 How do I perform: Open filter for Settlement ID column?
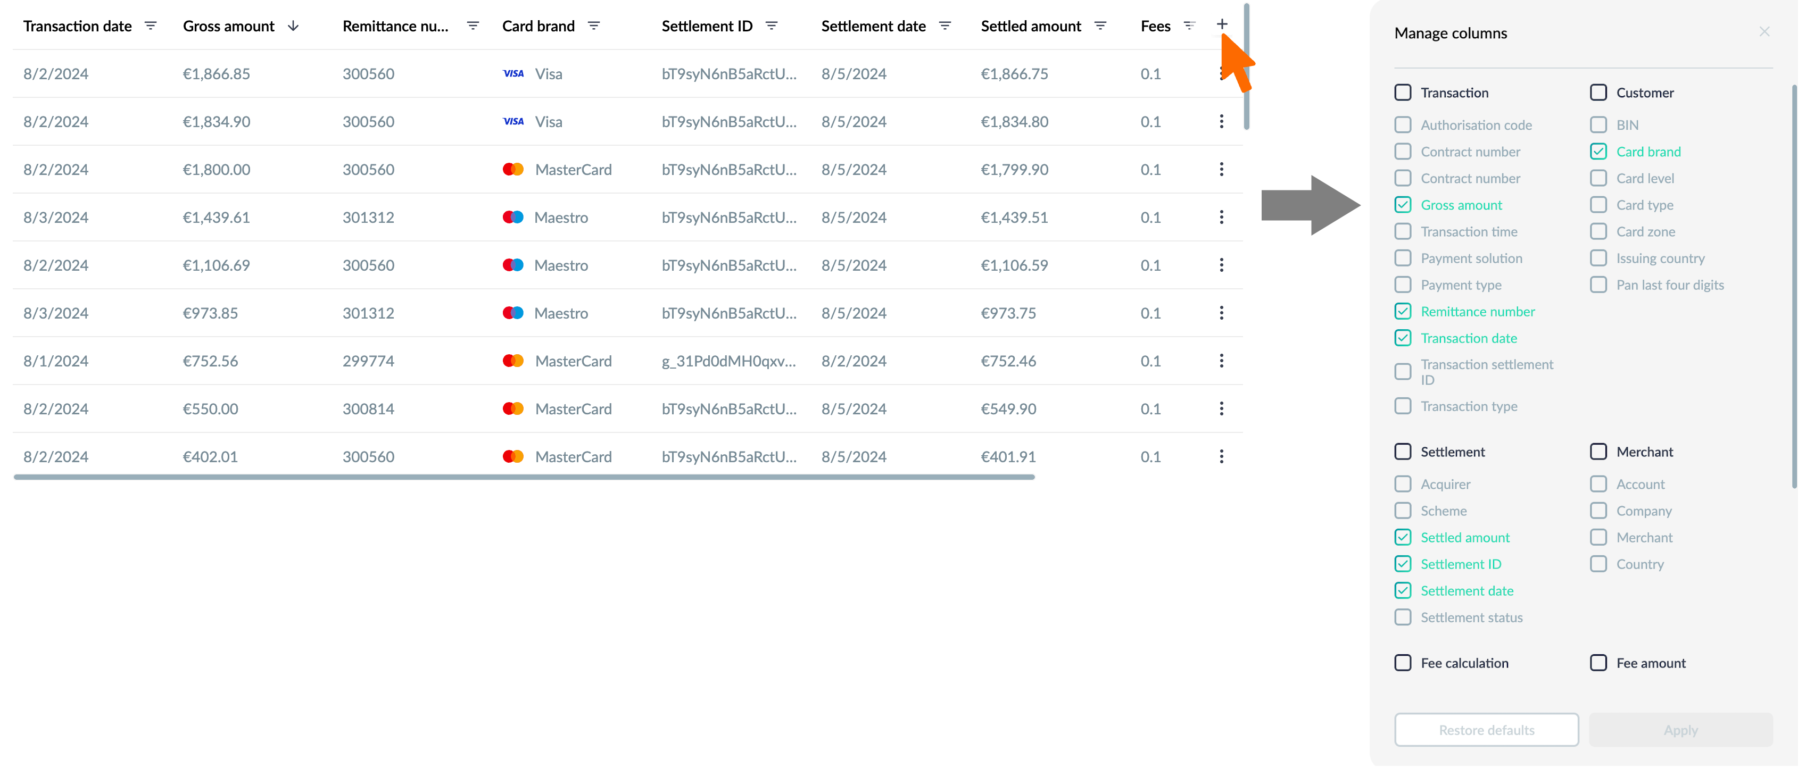point(771,26)
